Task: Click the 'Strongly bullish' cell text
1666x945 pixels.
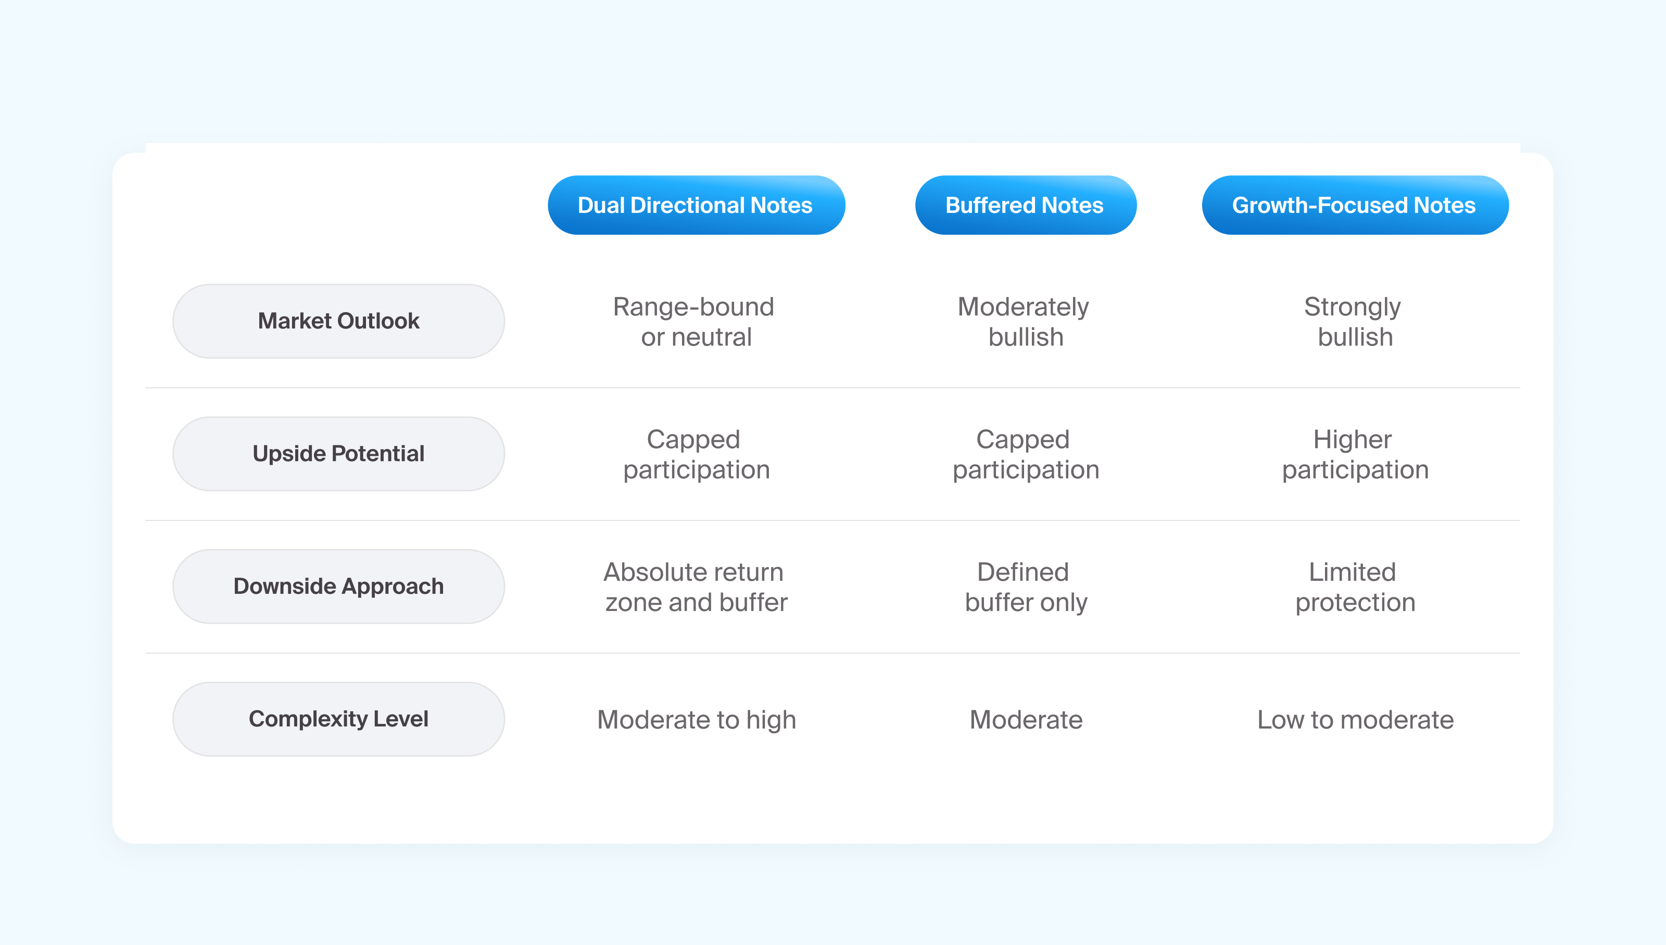Action: 1354,322
